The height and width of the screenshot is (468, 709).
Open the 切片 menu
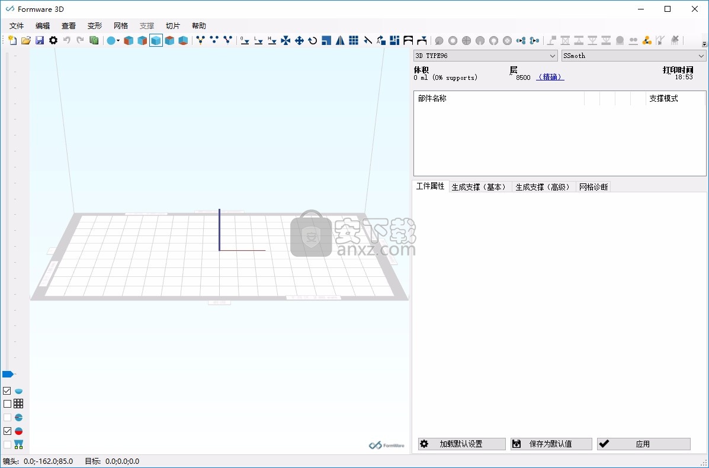click(173, 26)
